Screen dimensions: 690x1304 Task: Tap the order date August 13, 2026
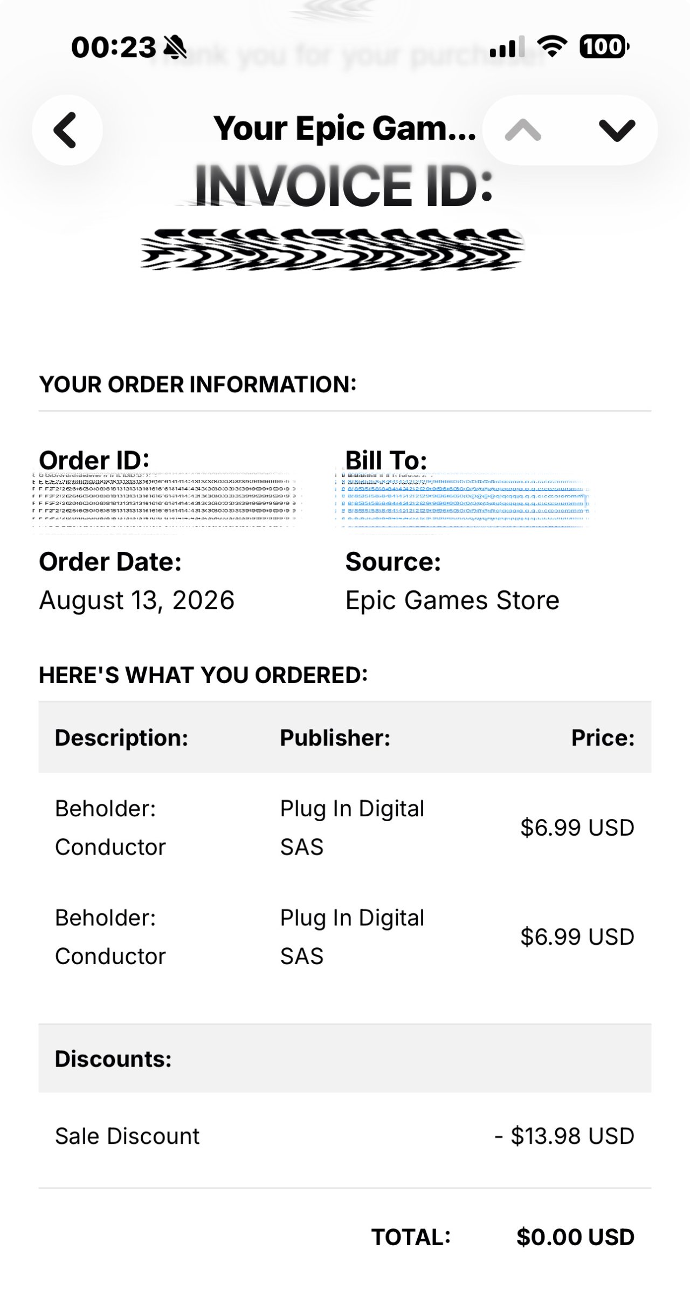pyautogui.click(x=137, y=600)
